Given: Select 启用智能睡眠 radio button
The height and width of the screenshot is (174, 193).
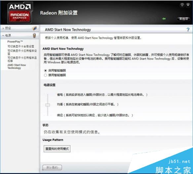Looking at the screenshot, I should [45, 70].
